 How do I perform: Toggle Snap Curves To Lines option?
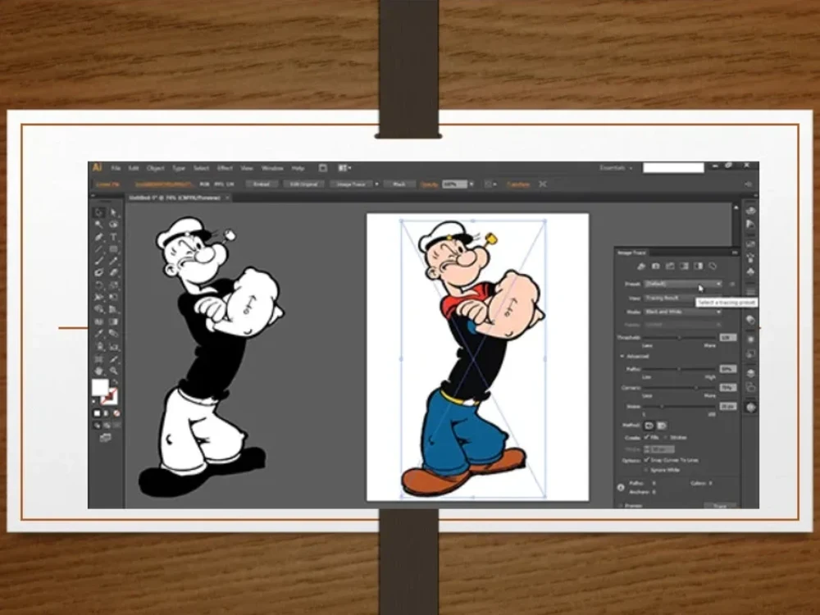[x=648, y=459]
